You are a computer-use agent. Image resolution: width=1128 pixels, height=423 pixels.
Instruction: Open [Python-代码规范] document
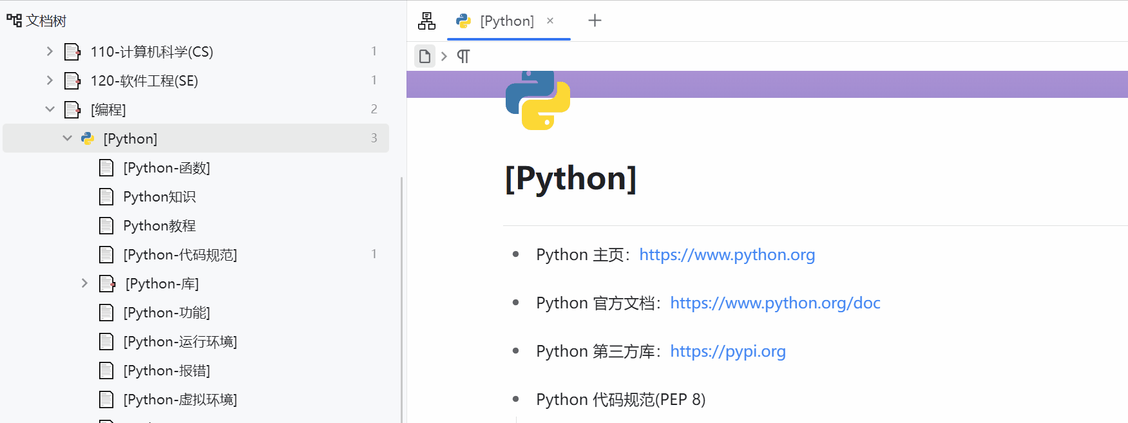coord(180,255)
